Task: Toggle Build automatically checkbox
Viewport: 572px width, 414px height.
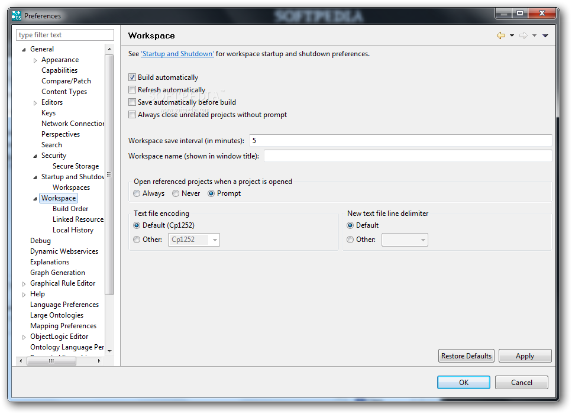Action: click(x=132, y=77)
